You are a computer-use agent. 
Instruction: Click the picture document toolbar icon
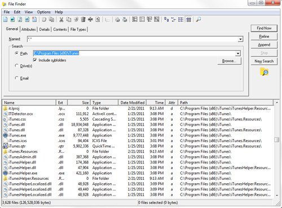(12, 19)
